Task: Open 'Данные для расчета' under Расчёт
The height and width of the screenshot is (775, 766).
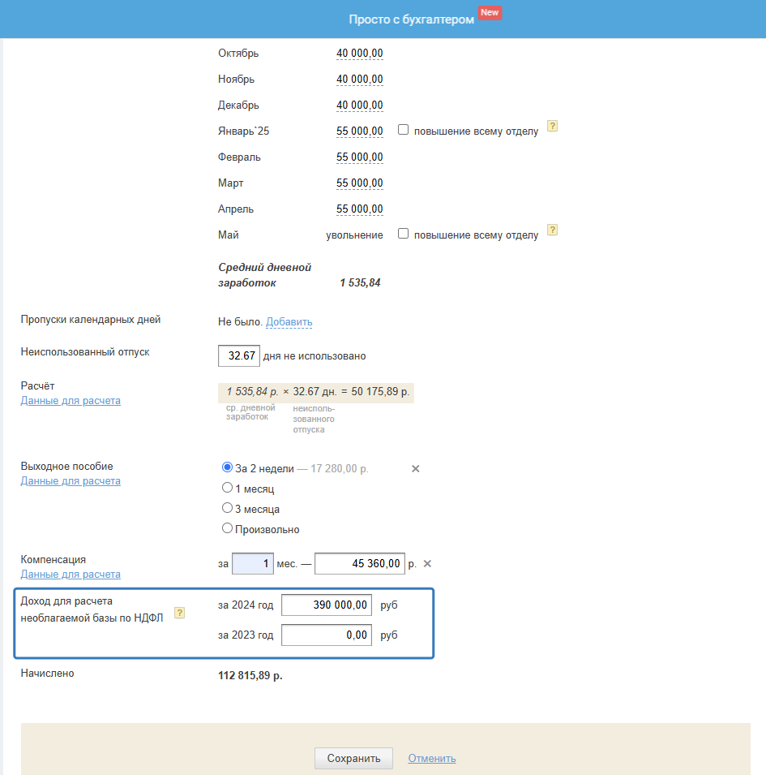Action: 71,400
